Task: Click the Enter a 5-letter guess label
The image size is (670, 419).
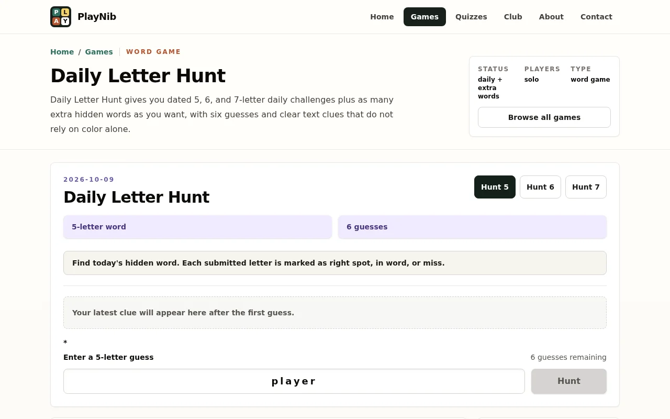Action: pos(108,357)
